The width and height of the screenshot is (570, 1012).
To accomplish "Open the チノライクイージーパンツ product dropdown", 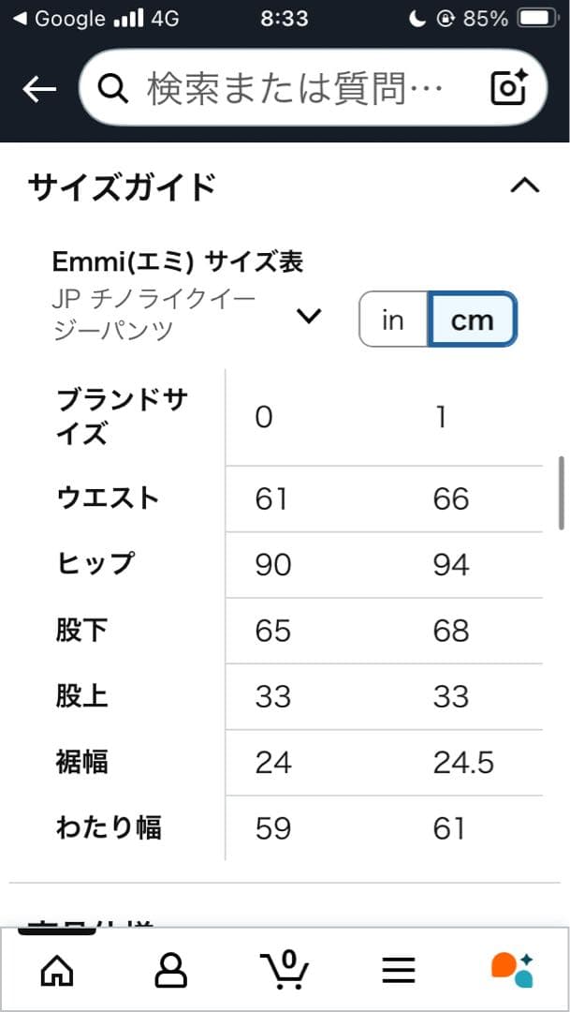I will click(309, 317).
